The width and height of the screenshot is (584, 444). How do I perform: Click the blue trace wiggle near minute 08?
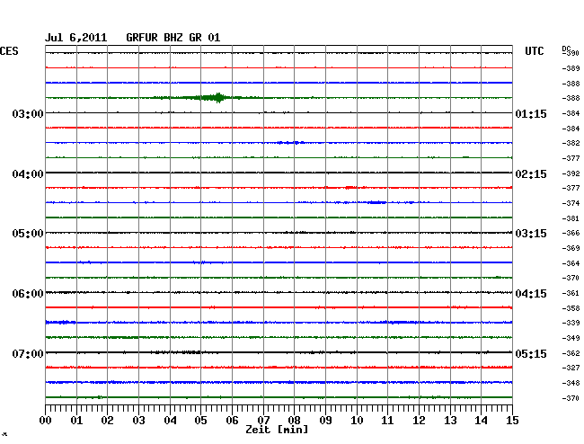click(291, 143)
